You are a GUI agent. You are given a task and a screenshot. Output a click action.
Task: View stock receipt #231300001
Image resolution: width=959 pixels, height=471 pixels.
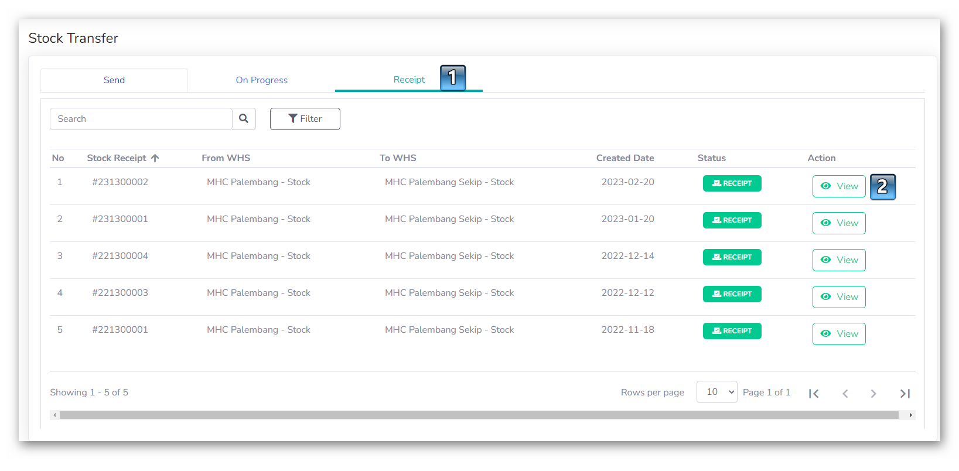(x=839, y=223)
